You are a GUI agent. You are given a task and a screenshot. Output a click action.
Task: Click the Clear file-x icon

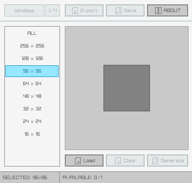click(x=118, y=161)
